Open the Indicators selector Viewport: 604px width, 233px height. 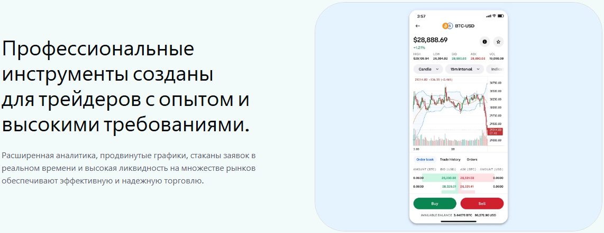[495, 69]
